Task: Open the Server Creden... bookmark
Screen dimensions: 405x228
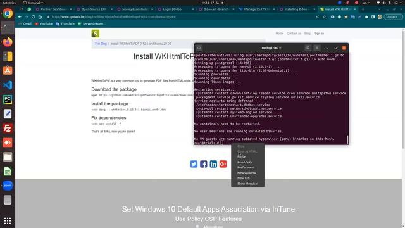Action: point(92,24)
